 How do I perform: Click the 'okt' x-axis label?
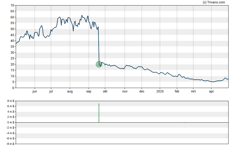point(105,91)
